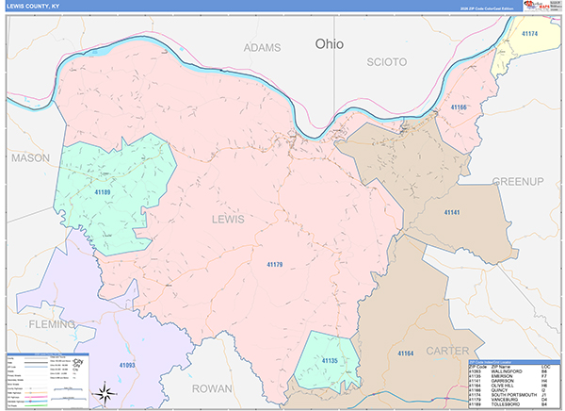Click the ZIP Code Index table title bar
This screenshot has height=411, width=565.
pyautogui.click(x=514, y=362)
